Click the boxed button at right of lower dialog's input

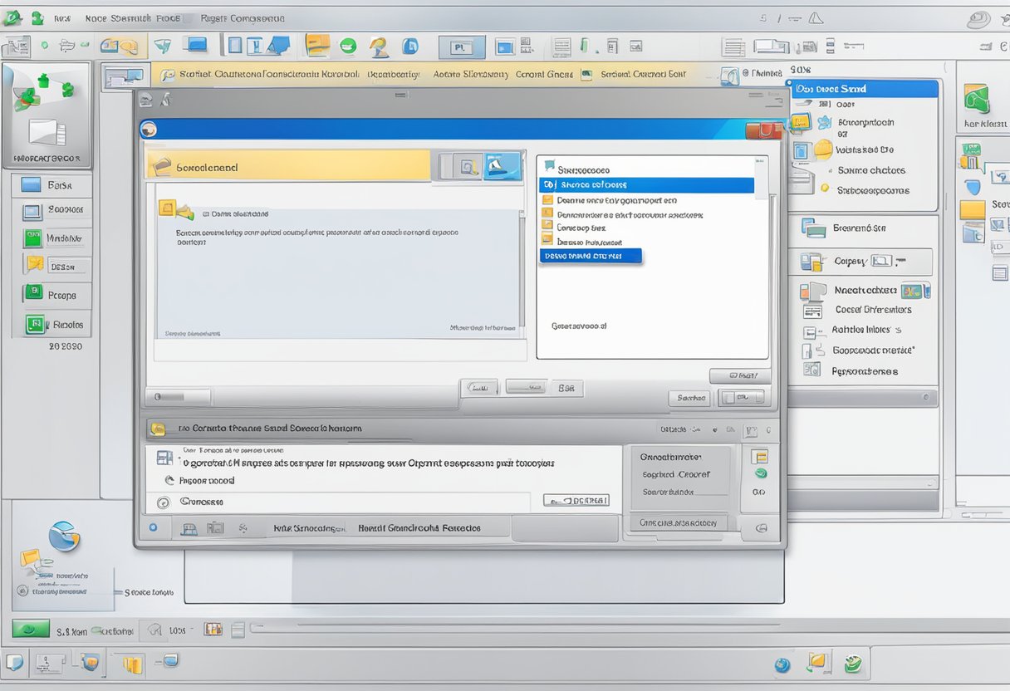point(576,501)
